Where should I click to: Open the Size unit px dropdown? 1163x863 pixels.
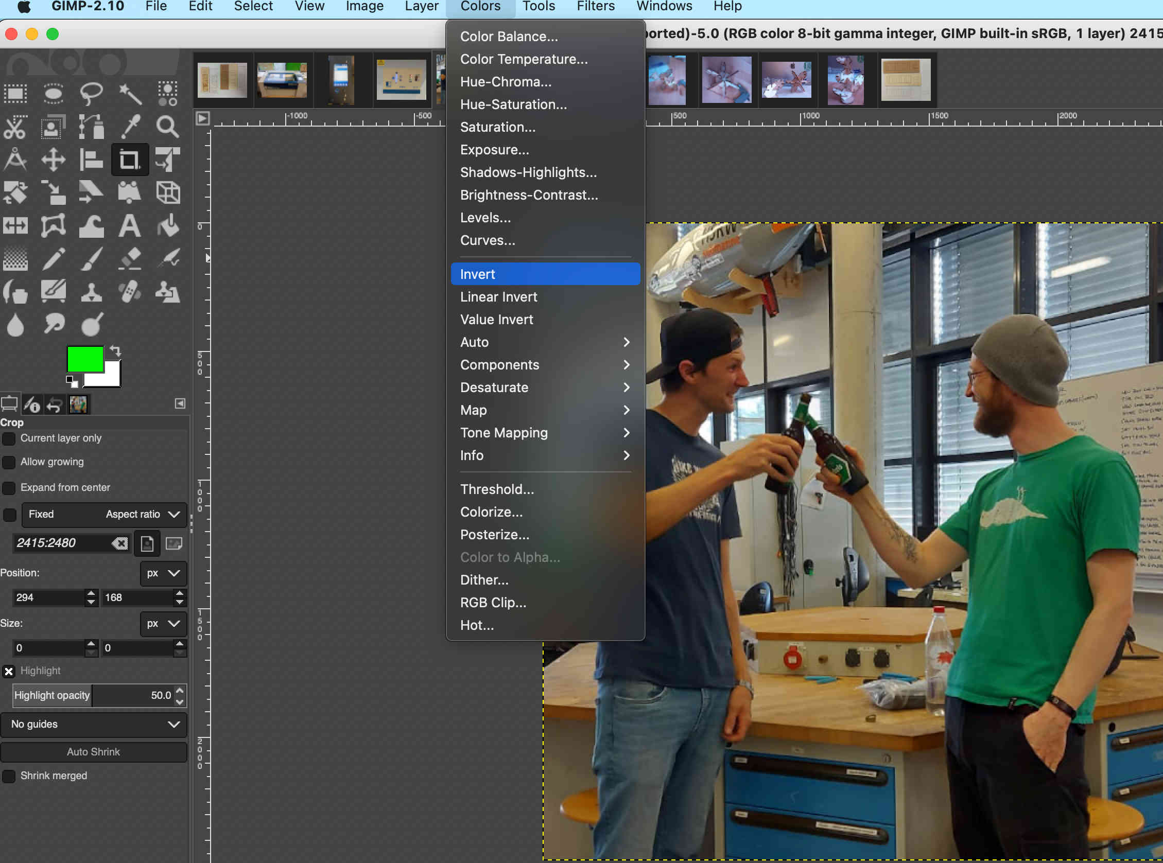[163, 624]
